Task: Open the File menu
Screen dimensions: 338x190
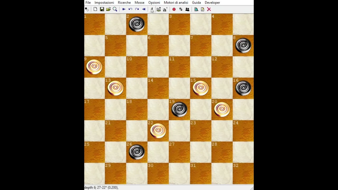Action: click(x=88, y=3)
